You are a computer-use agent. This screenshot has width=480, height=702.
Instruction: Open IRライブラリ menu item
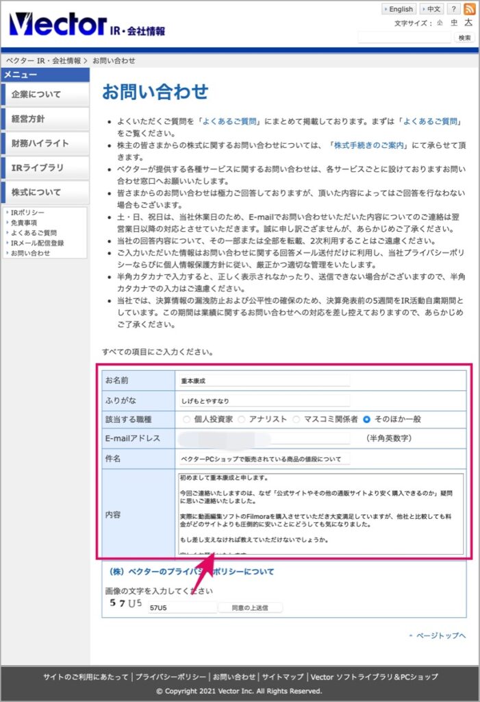pyautogui.click(x=46, y=167)
